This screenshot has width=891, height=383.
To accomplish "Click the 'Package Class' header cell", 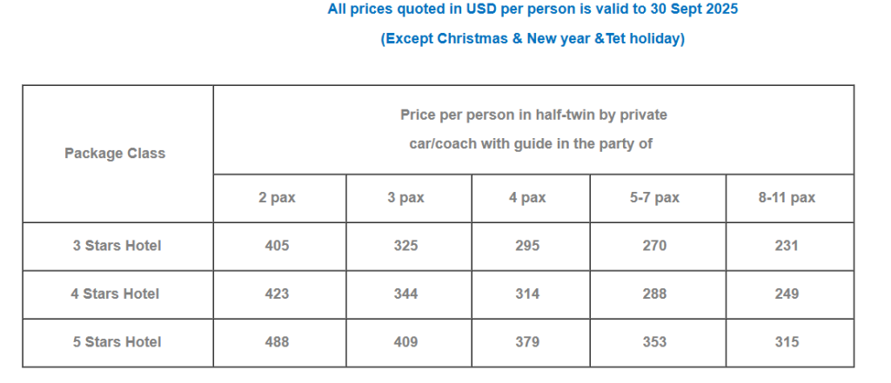I will click(115, 154).
